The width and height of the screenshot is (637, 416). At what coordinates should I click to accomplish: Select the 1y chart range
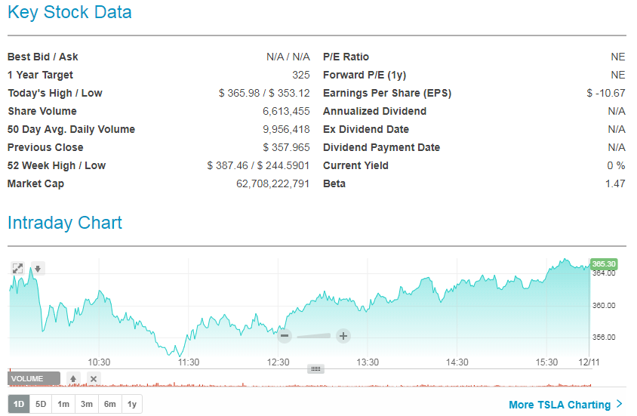(x=132, y=404)
